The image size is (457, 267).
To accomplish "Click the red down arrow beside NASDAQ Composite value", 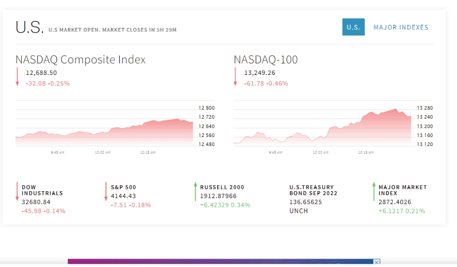I will click(17, 77).
